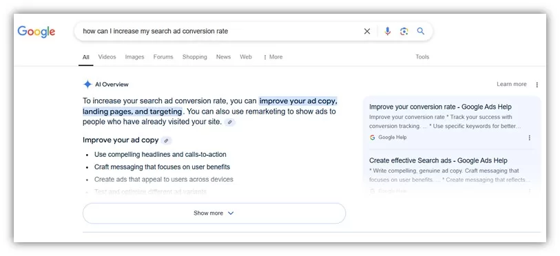This screenshot has width=560, height=256.
Task: Open Improve your conversion rate help article
Action: [440, 107]
